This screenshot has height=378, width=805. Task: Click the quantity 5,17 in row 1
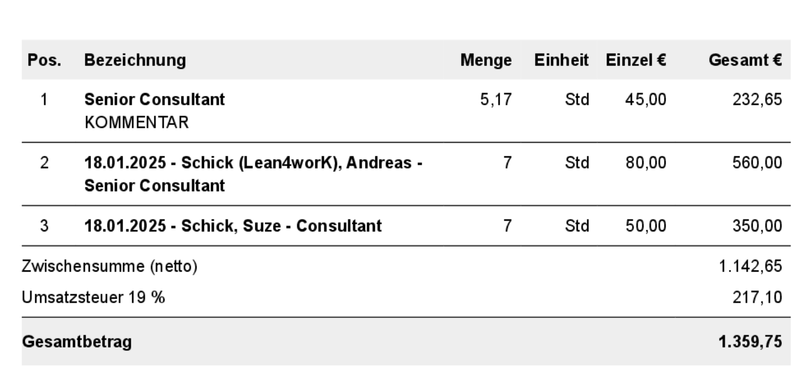(496, 100)
